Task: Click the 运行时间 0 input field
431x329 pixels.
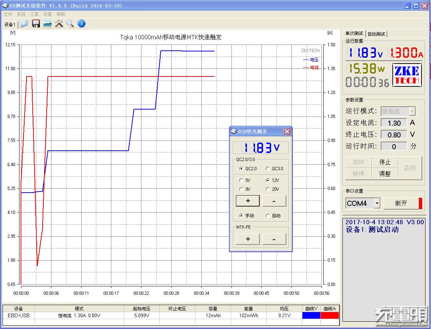Action: pyautogui.click(x=394, y=147)
